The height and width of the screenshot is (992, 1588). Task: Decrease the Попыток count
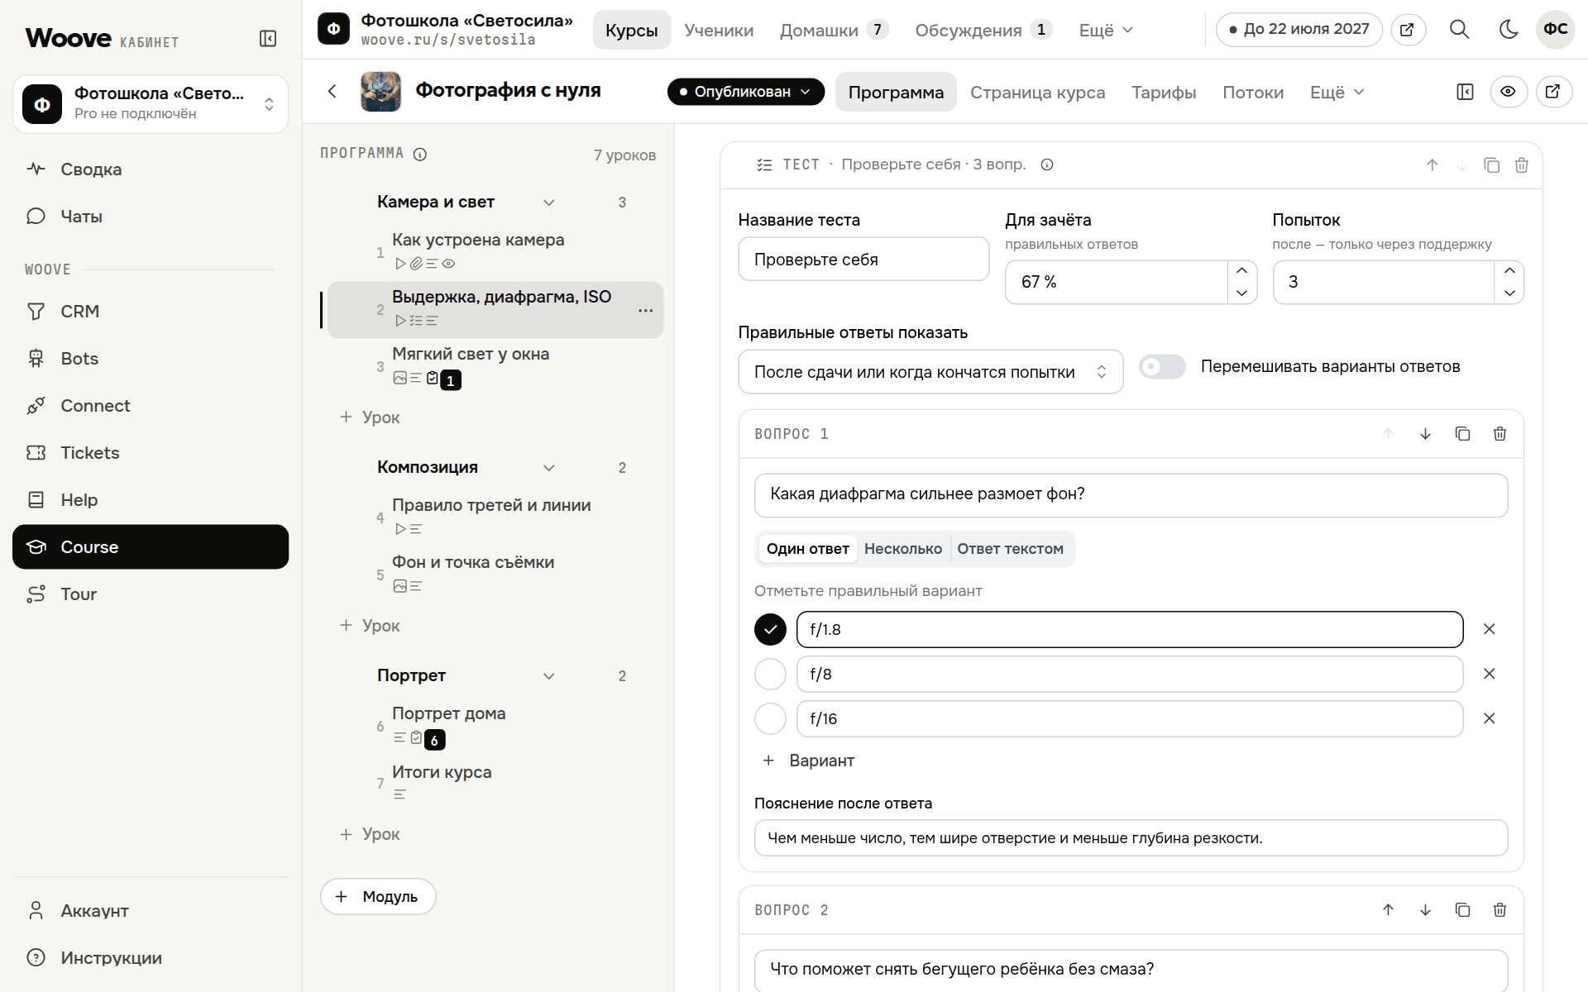pyautogui.click(x=1509, y=293)
